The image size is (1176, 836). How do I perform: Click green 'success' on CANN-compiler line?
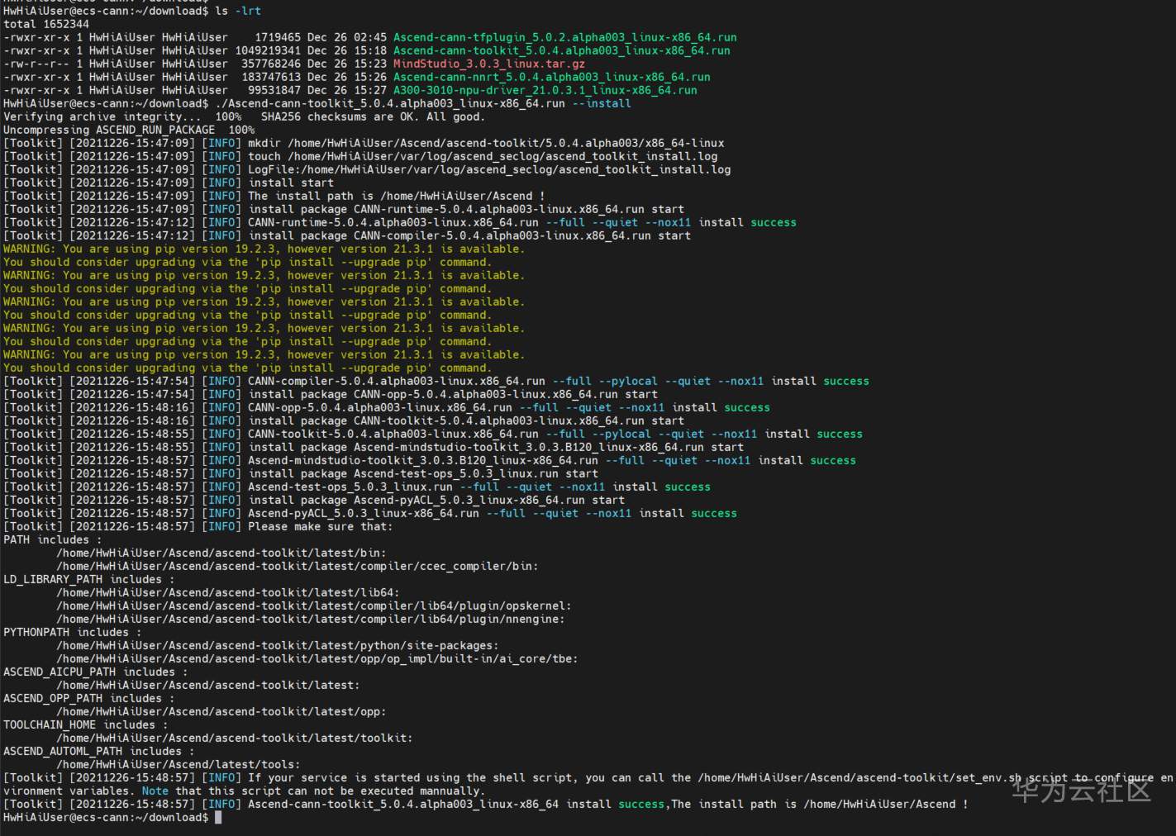(x=846, y=381)
